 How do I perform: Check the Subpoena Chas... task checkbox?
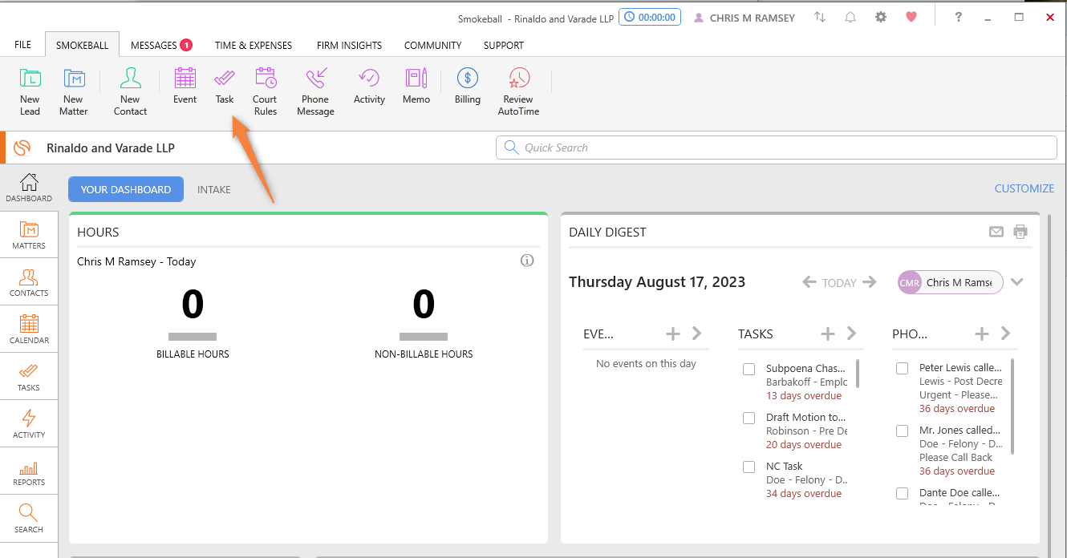pos(749,369)
